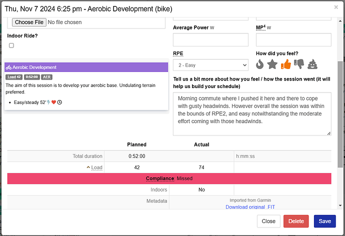Click the Aerobic Development purple header
Screen dimensions: 345x236
[x=86, y=67]
